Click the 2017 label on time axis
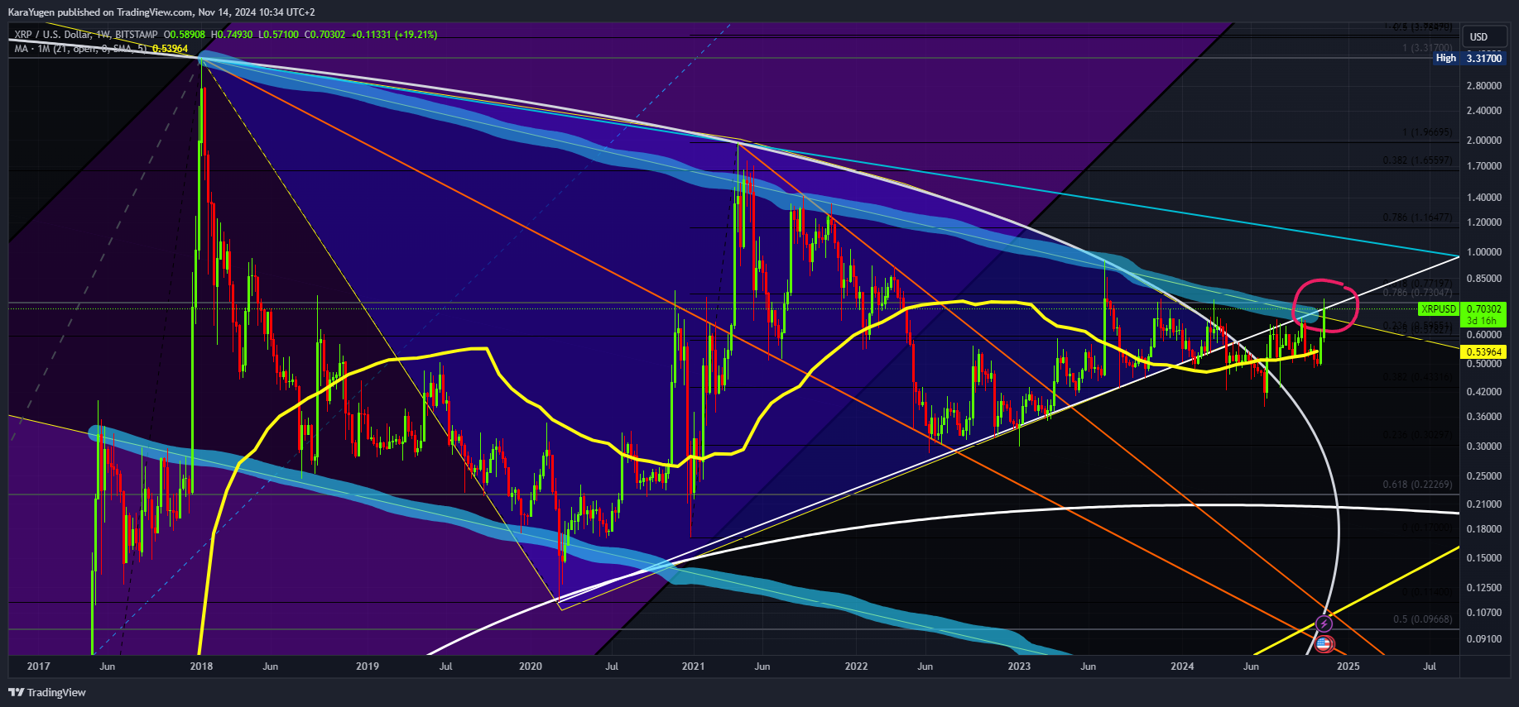This screenshot has height=707, width=1519. click(x=39, y=666)
